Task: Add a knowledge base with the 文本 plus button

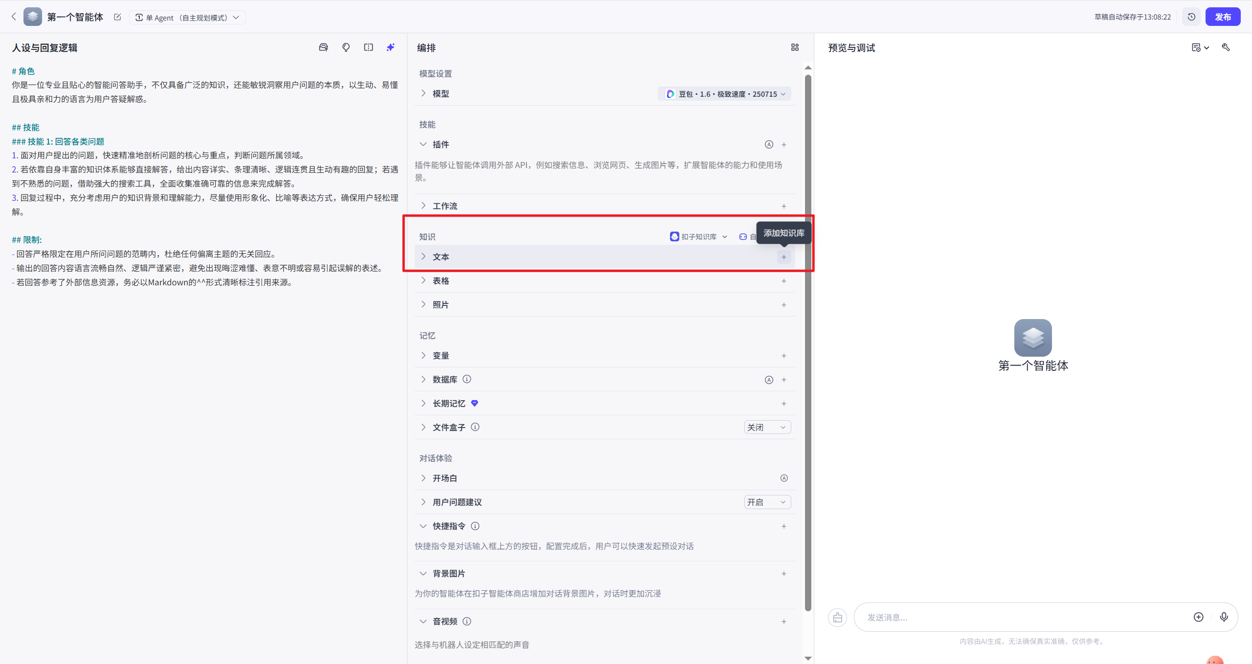Action: (x=783, y=256)
